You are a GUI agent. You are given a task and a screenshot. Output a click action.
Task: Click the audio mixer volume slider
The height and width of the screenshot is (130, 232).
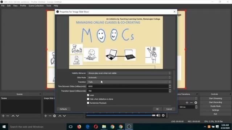coord(121,116)
